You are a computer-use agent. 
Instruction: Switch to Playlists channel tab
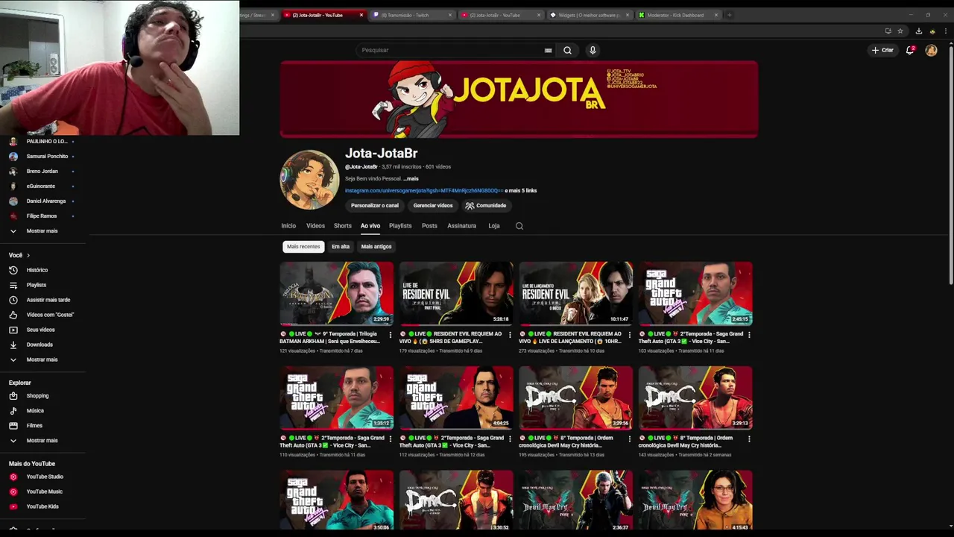400,226
